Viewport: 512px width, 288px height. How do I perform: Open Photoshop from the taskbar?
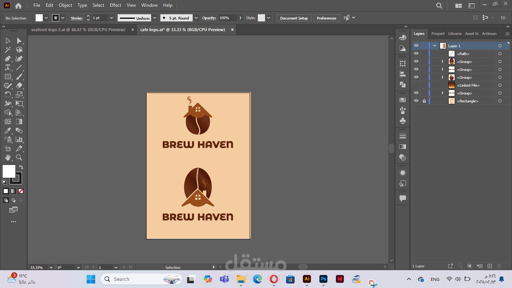323,279
